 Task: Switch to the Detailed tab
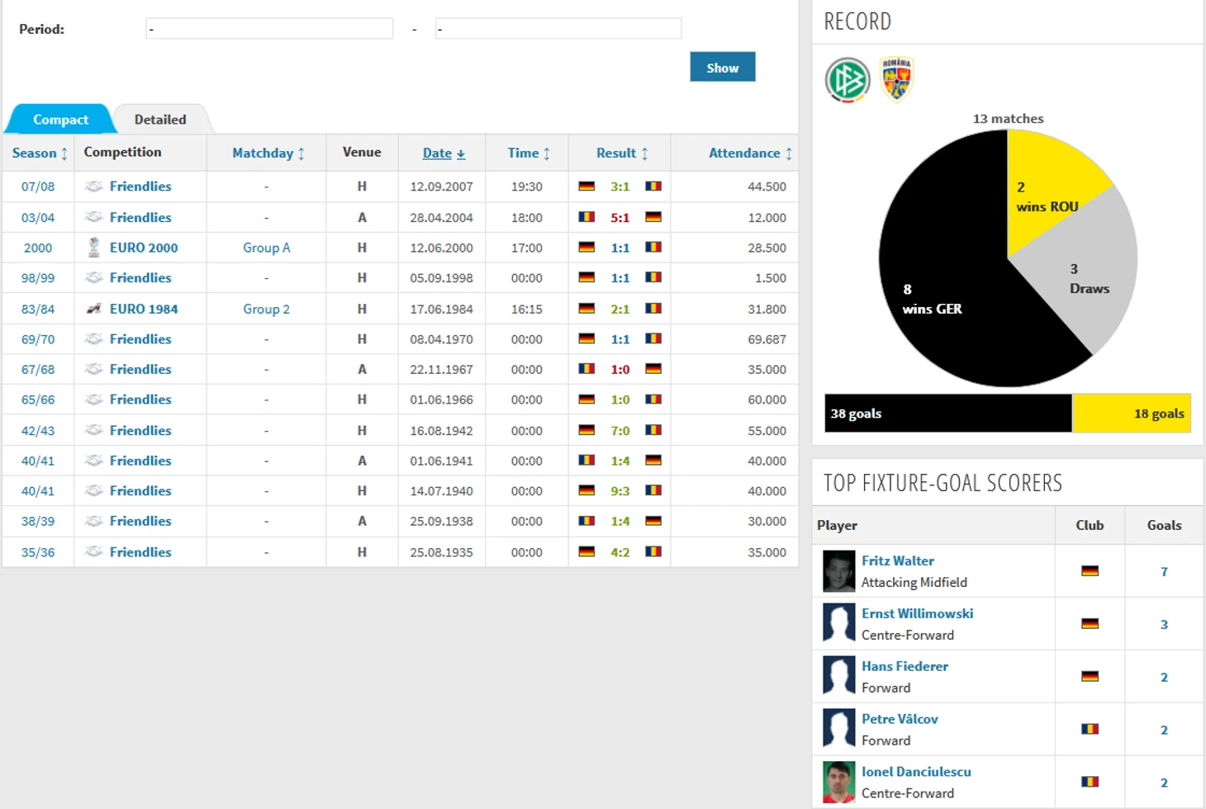click(160, 120)
